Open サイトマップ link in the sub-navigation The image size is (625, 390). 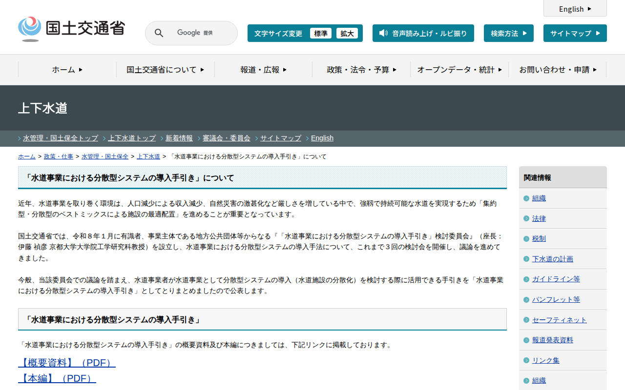(x=281, y=138)
